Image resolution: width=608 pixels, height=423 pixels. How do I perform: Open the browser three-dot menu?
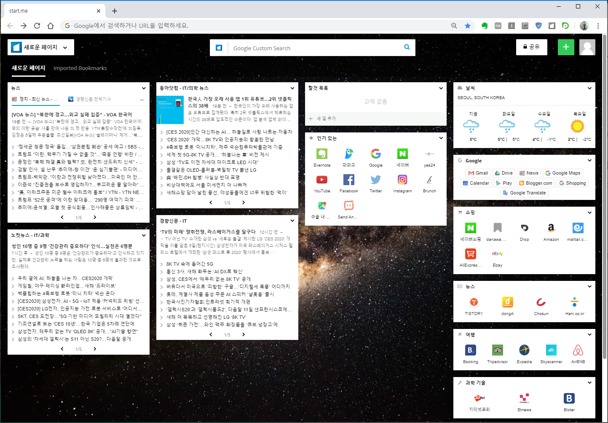[x=598, y=26]
